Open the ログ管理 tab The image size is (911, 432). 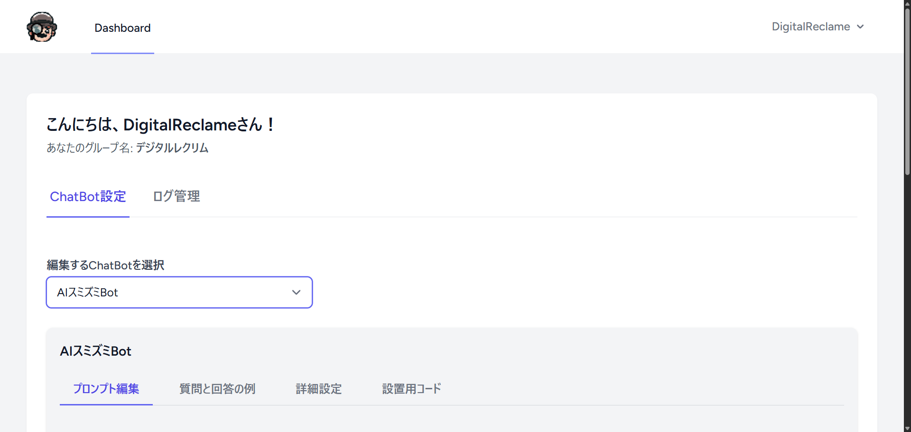(x=176, y=197)
